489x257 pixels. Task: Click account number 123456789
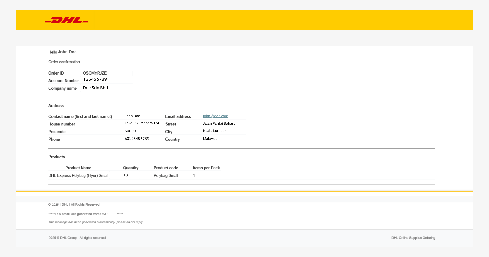(x=95, y=79)
